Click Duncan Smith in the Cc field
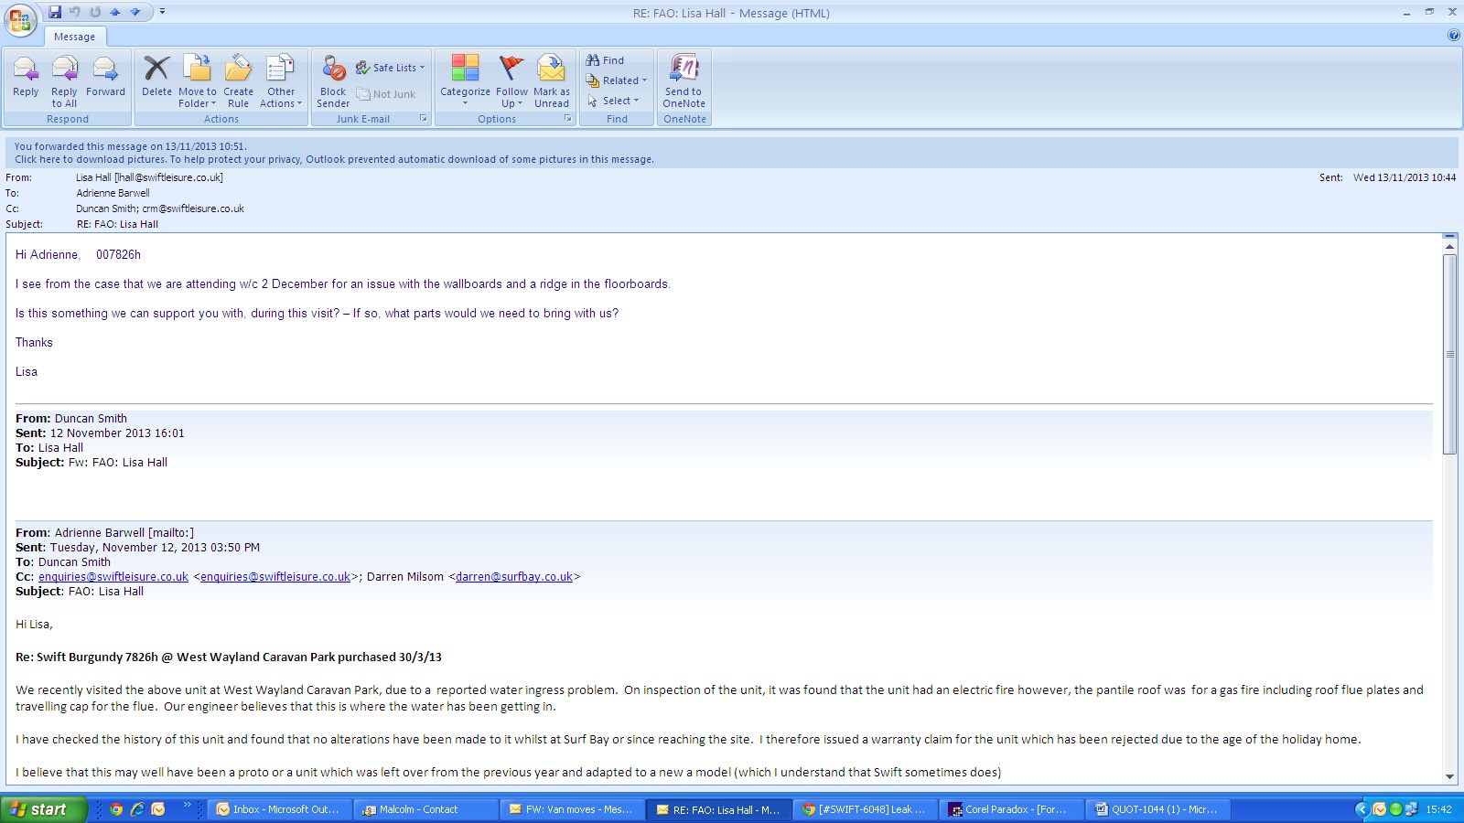The height and width of the screenshot is (823, 1464). pyautogui.click(x=106, y=208)
